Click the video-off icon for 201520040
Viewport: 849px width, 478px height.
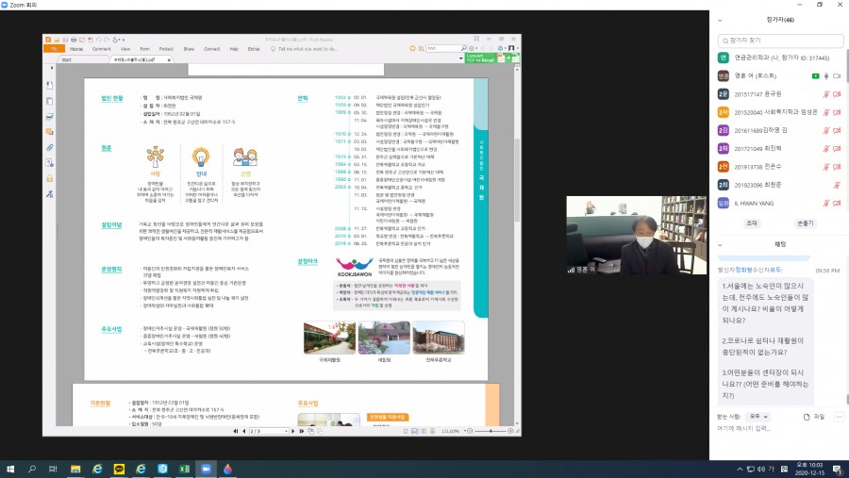pyautogui.click(x=837, y=112)
